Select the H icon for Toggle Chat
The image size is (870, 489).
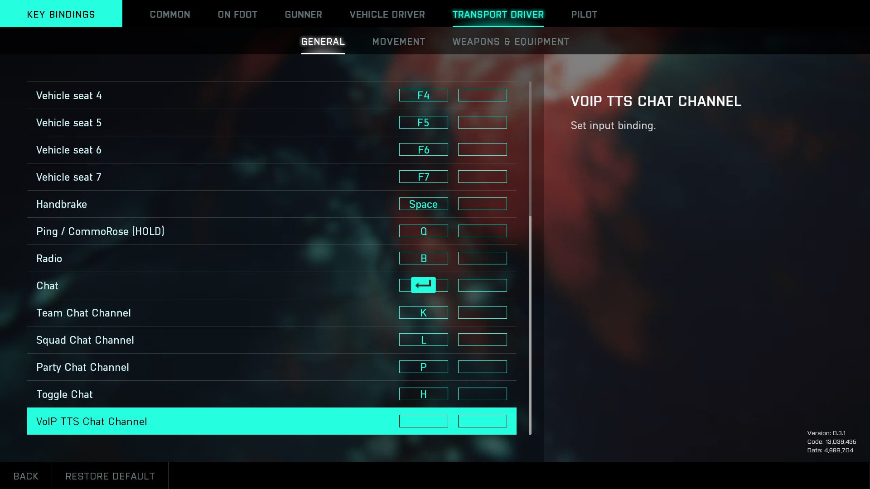click(x=424, y=393)
